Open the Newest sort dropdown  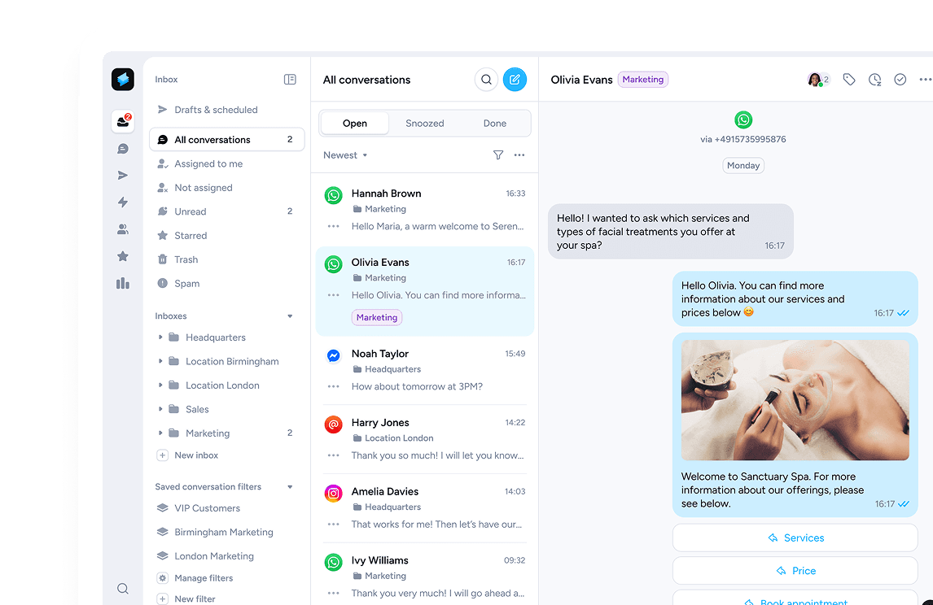(345, 155)
